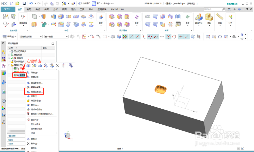Select the Pattern Feature icon

click(x=84, y=16)
